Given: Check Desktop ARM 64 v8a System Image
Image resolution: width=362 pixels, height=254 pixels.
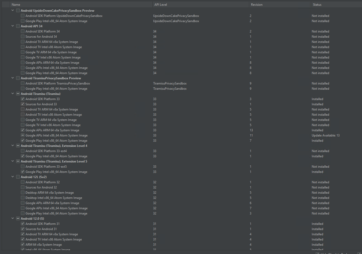Looking at the screenshot, I should click(22, 192).
